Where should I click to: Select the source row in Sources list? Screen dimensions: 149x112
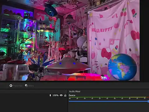tap(34, 95)
